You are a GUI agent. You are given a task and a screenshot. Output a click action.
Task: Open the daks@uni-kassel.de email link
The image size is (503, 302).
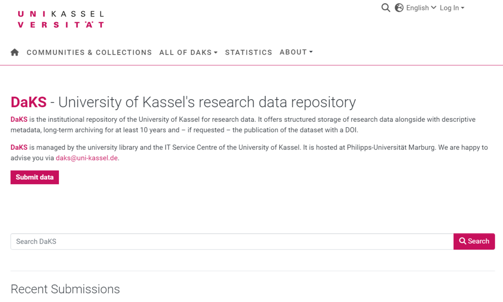click(x=87, y=158)
